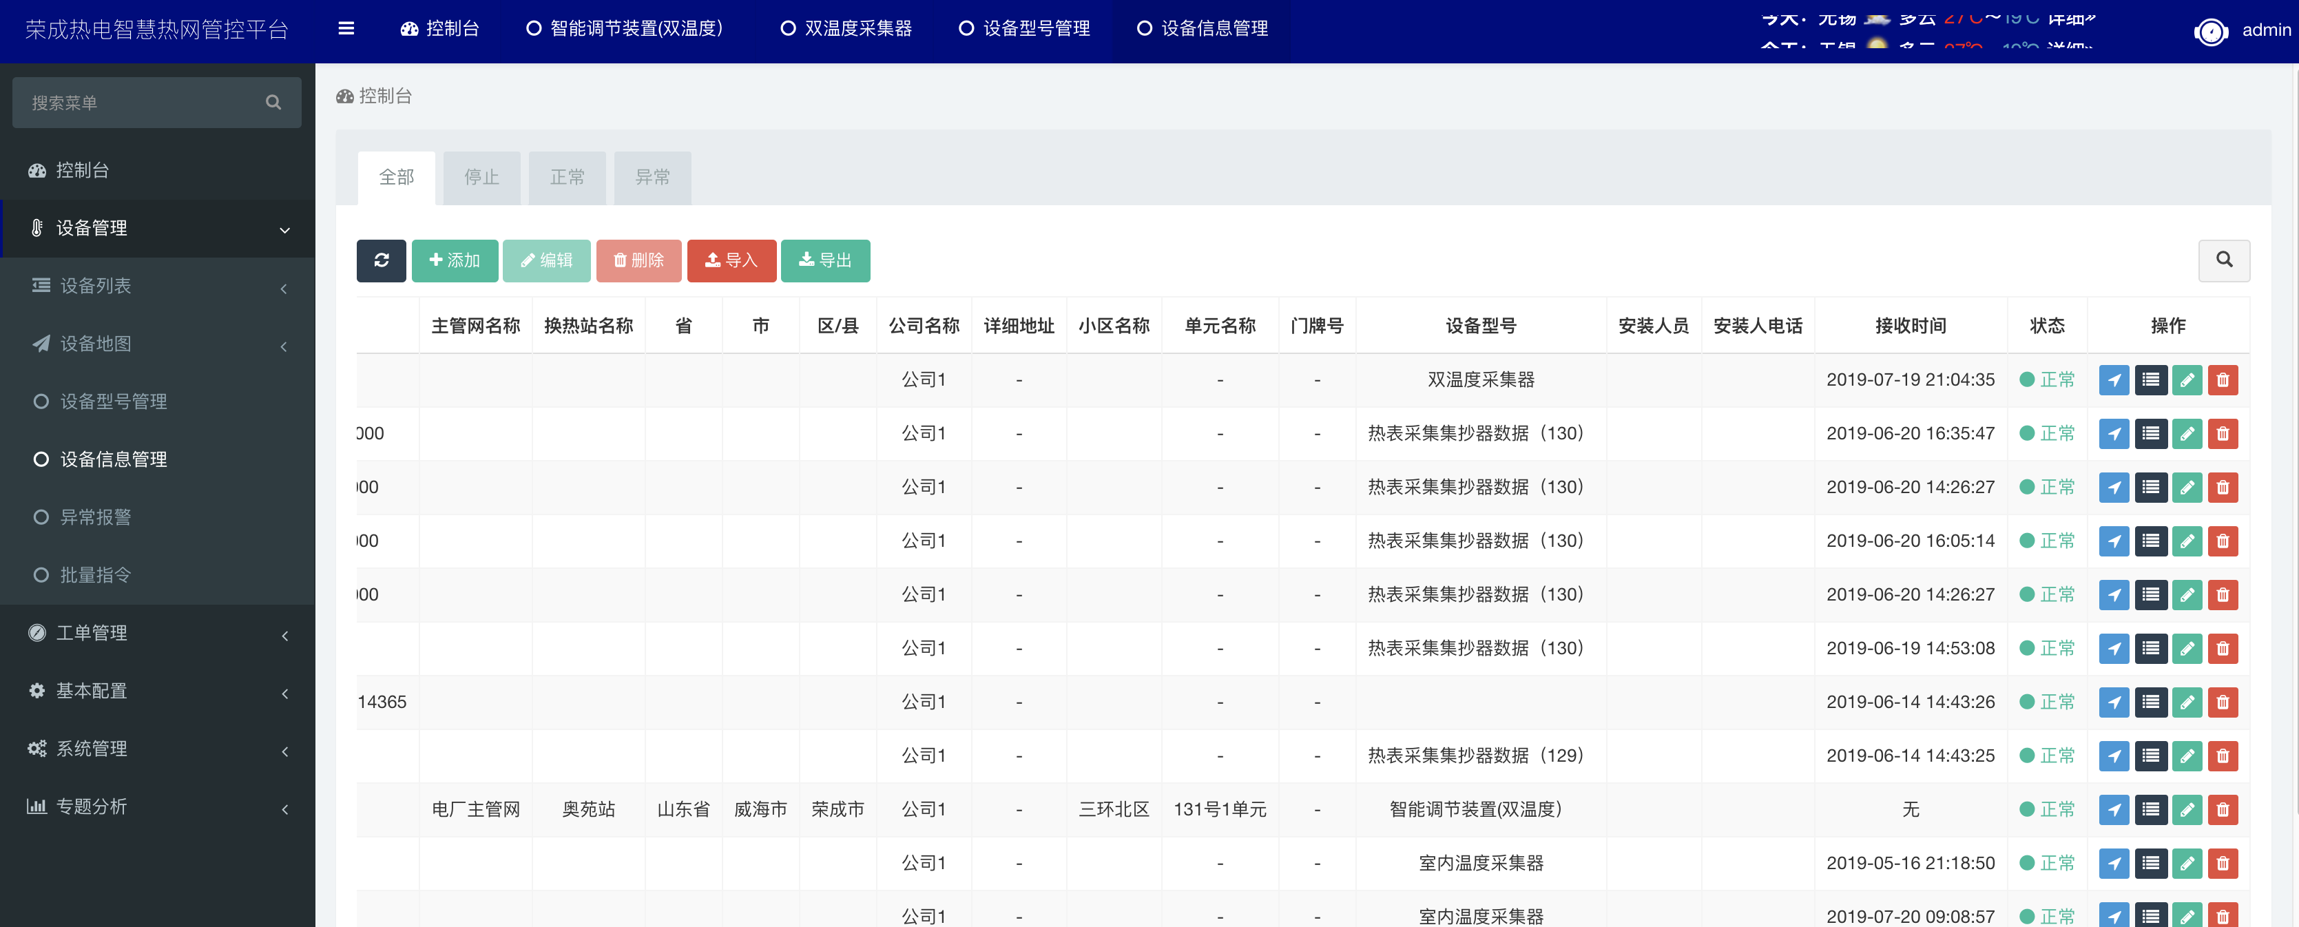
Task: Locate device in 2019-07-20 09:08:57 row
Action: 2114,915
